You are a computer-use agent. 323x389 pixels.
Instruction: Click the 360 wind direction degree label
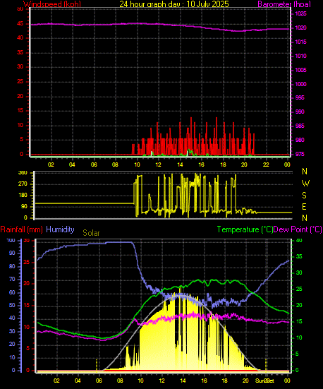[x=23, y=173]
